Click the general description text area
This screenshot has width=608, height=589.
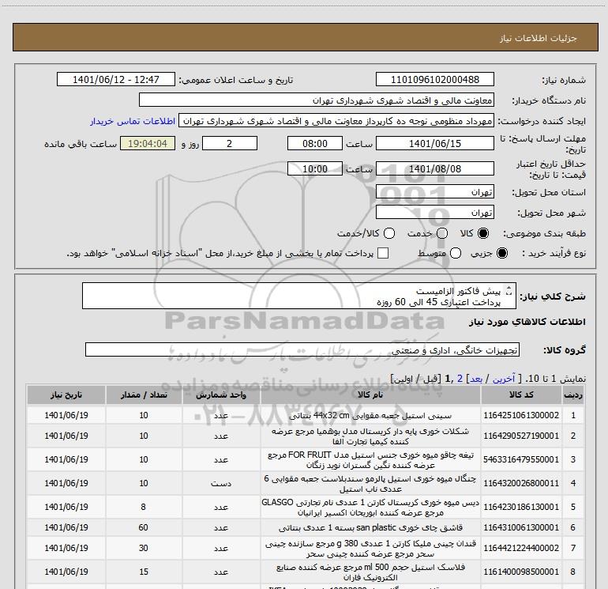(x=299, y=296)
